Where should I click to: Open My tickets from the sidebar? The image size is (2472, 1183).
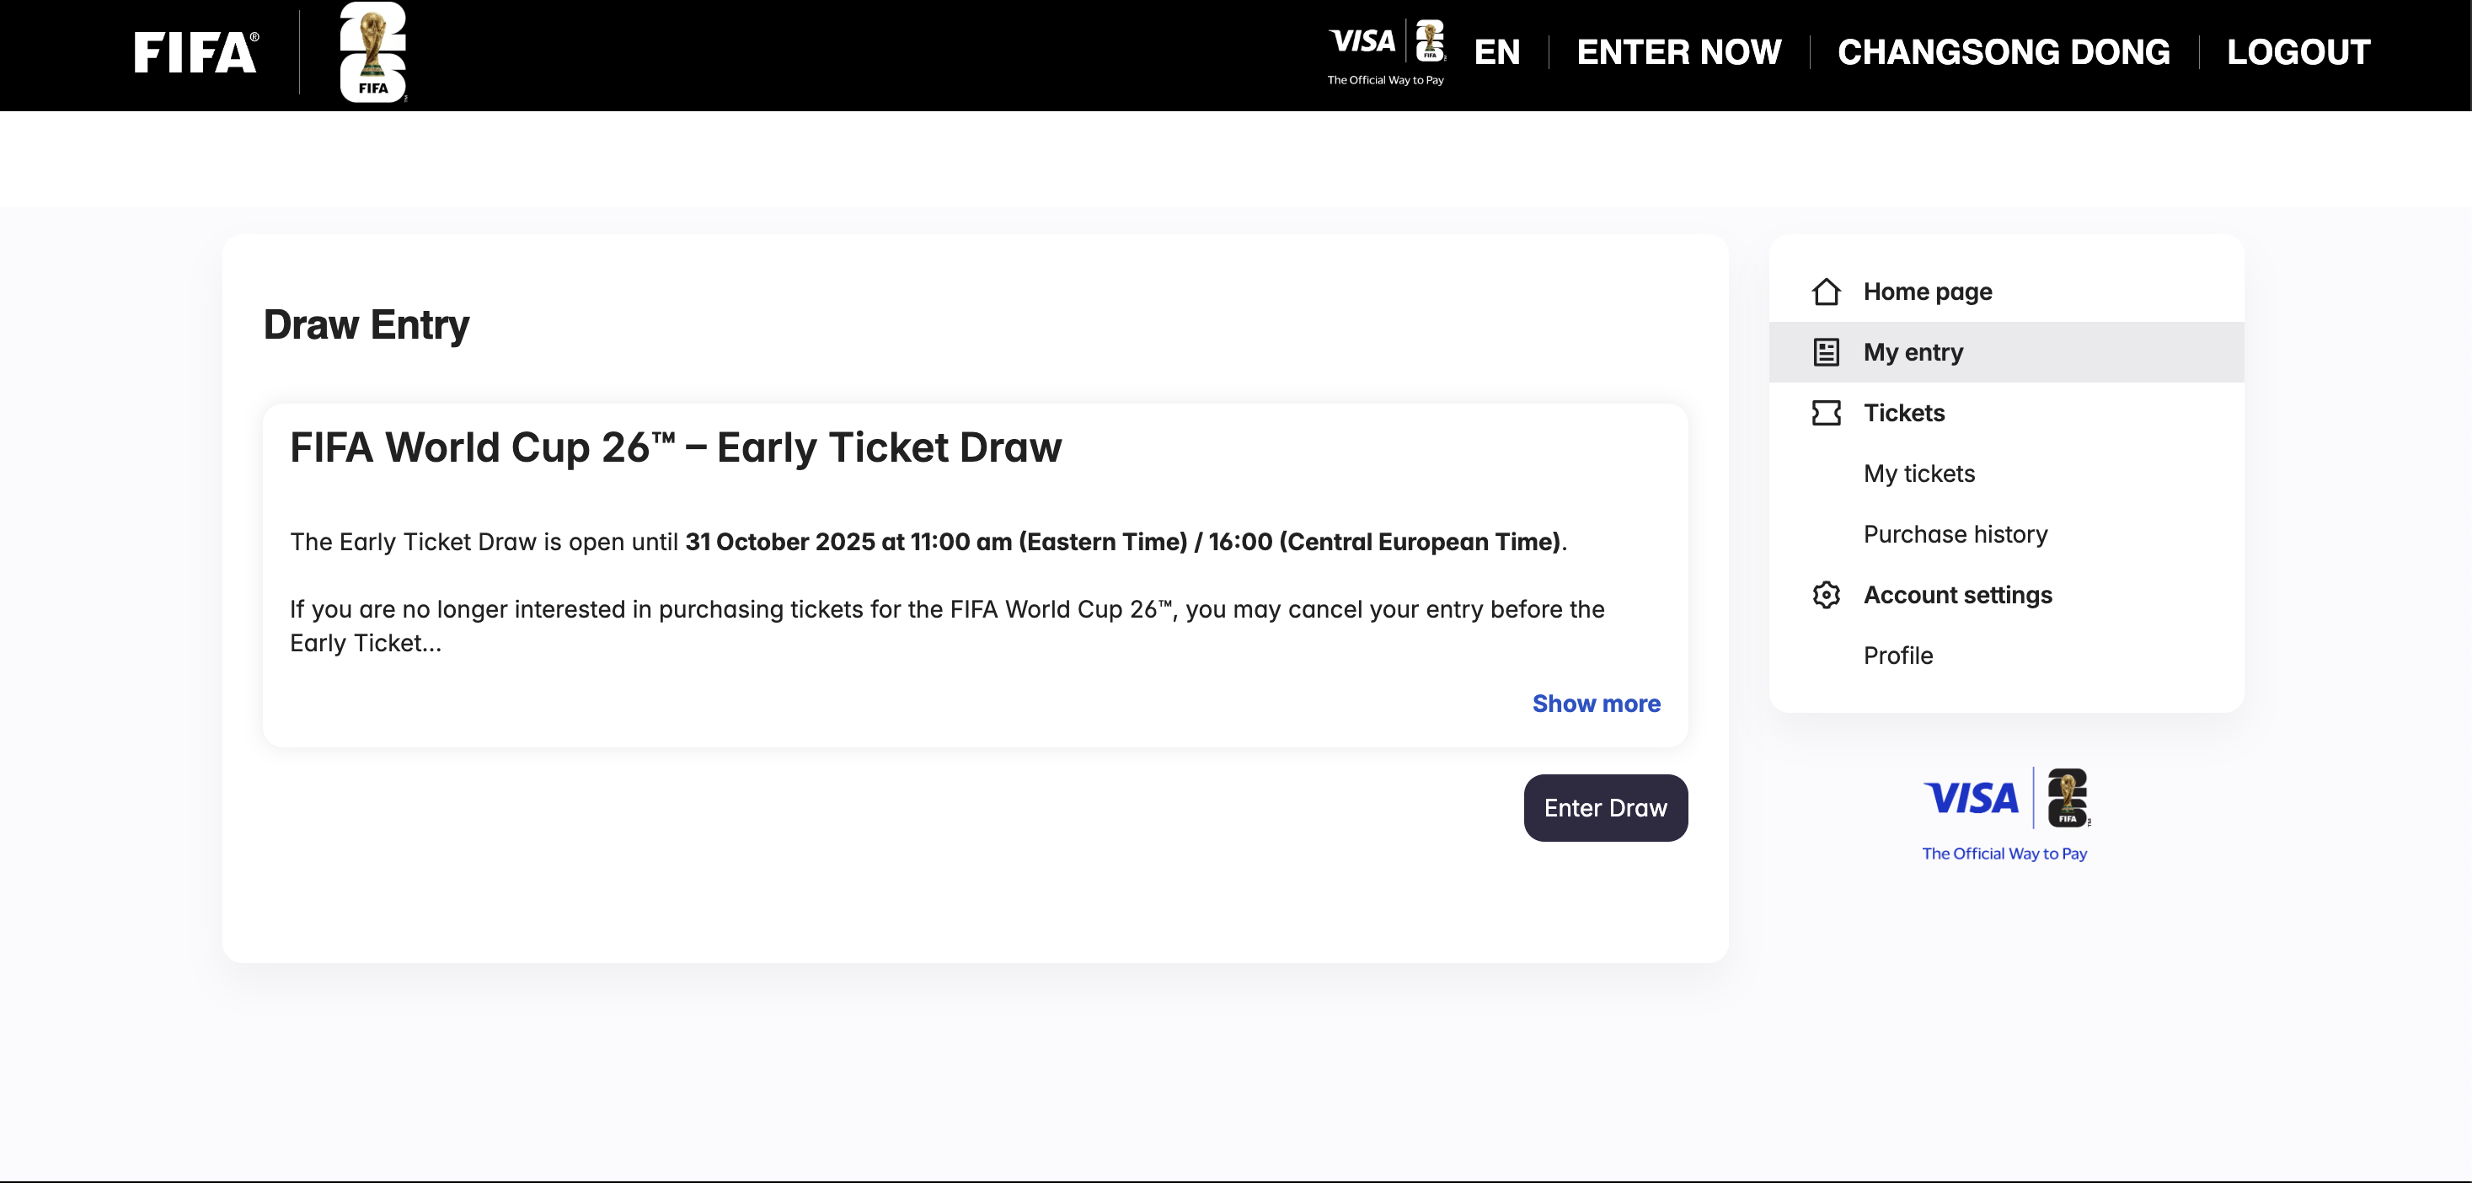(x=1918, y=473)
